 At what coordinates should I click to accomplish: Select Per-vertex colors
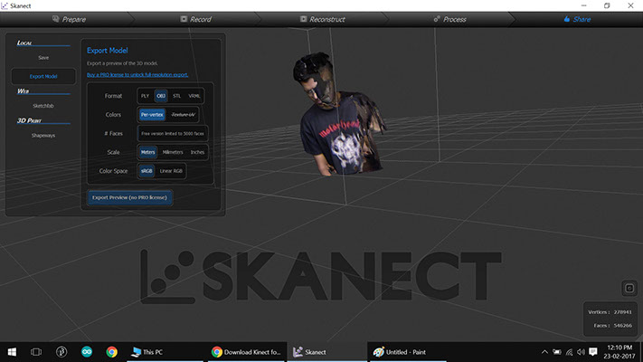(152, 115)
